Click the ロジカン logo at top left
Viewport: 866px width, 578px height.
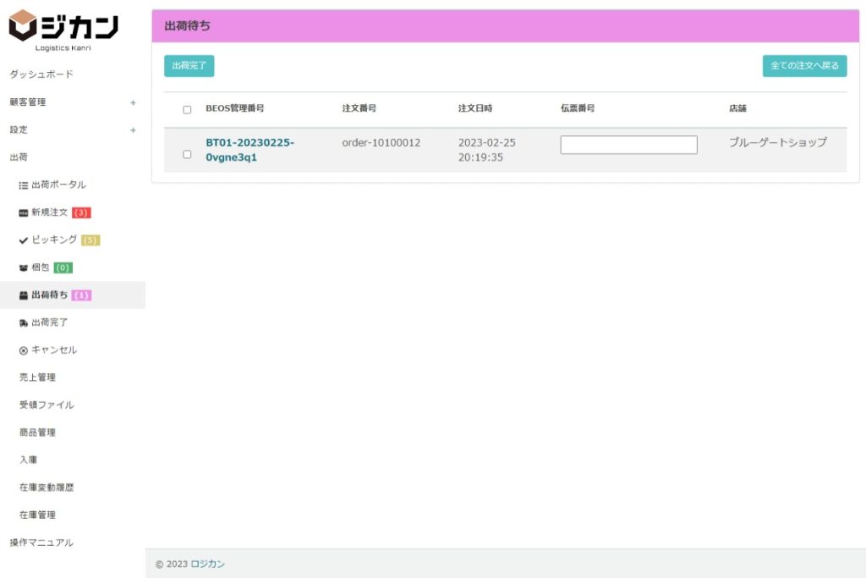pyautogui.click(x=63, y=30)
